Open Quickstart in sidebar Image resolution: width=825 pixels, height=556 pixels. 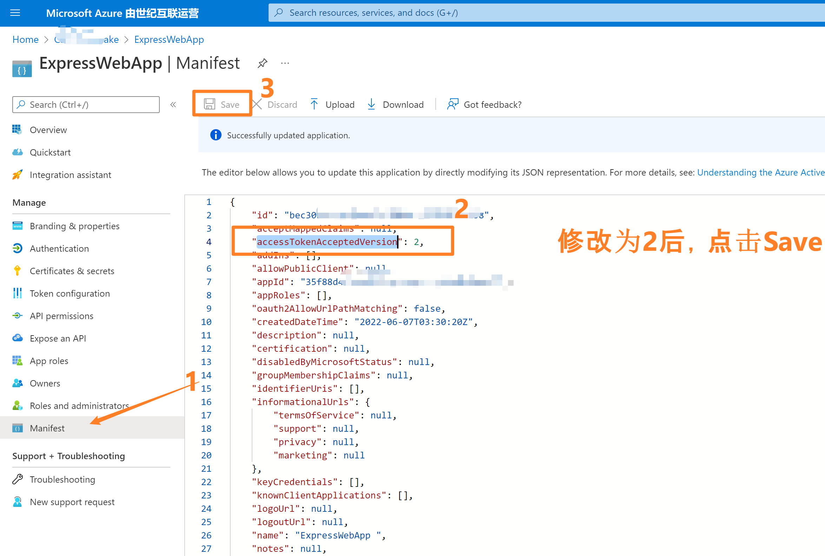pyautogui.click(x=50, y=152)
